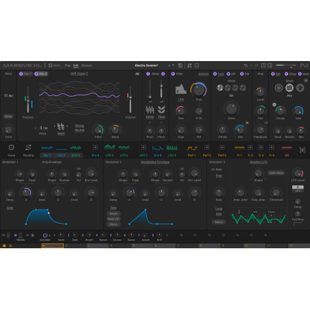
Task: Open the Asimov filter type menu
Action: coord(203,74)
